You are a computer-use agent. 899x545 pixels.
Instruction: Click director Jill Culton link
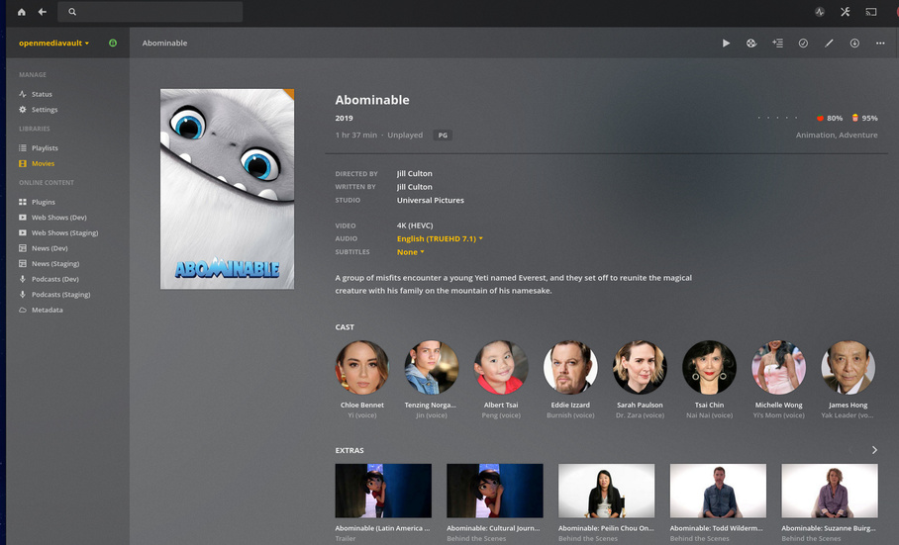415,173
